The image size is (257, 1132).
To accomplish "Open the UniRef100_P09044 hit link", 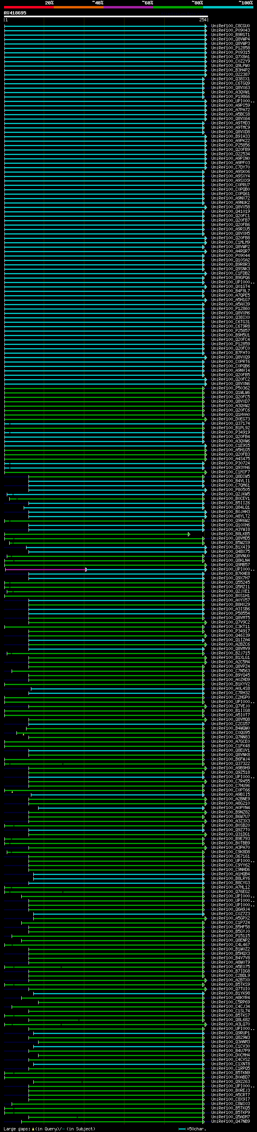I will click(230, 256).
